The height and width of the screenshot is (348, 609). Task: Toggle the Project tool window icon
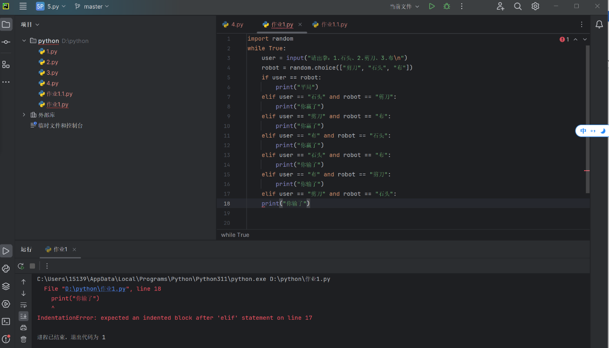tap(6, 24)
